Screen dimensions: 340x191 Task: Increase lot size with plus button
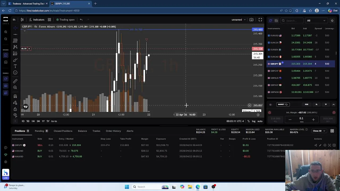[313, 120]
